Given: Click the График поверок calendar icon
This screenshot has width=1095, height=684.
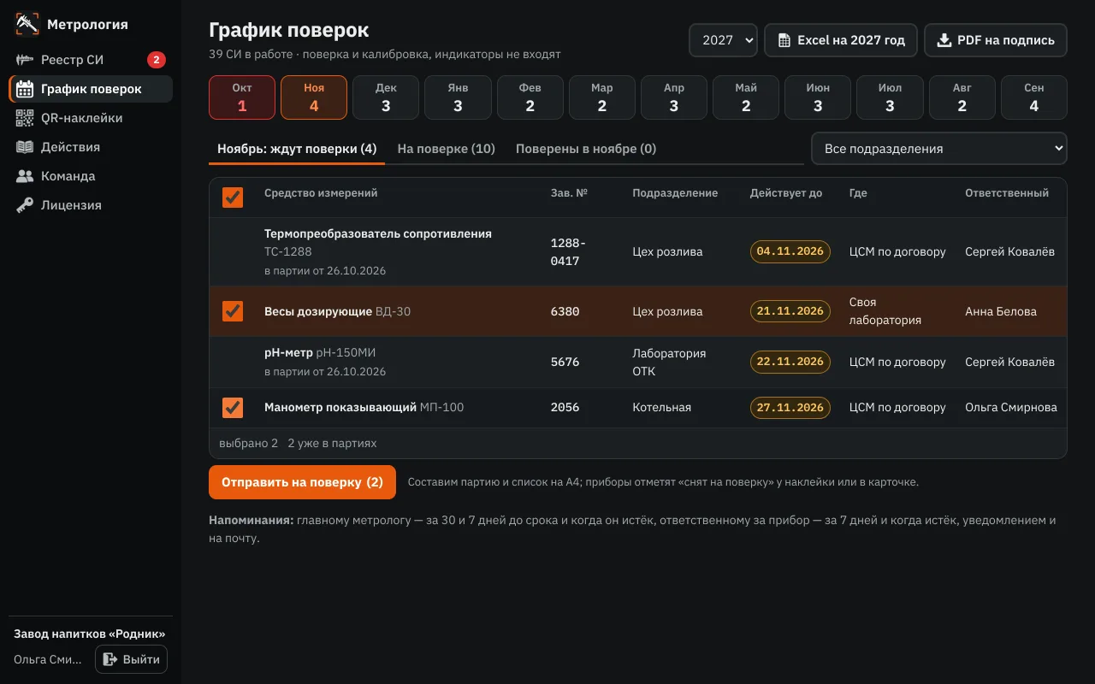Looking at the screenshot, I should tap(25, 89).
